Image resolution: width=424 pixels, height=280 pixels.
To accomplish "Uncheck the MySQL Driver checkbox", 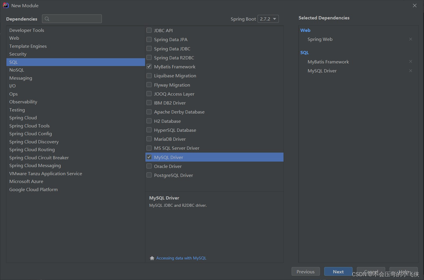I will coord(149,157).
